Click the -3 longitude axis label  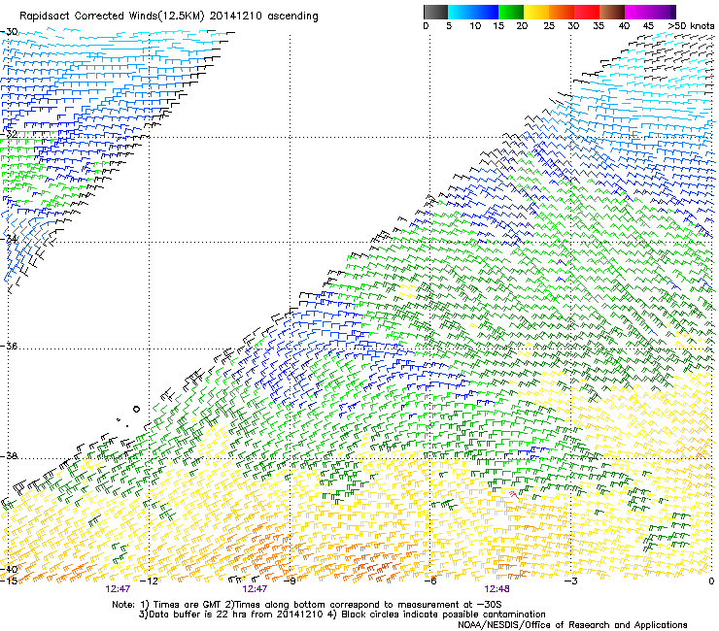coord(570,581)
